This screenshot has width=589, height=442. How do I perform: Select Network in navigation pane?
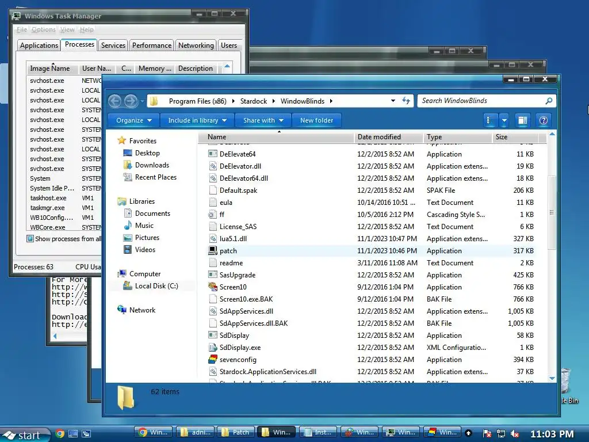coord(136,310)
